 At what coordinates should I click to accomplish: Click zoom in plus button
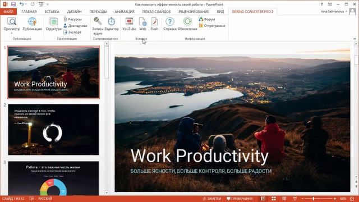335,199
